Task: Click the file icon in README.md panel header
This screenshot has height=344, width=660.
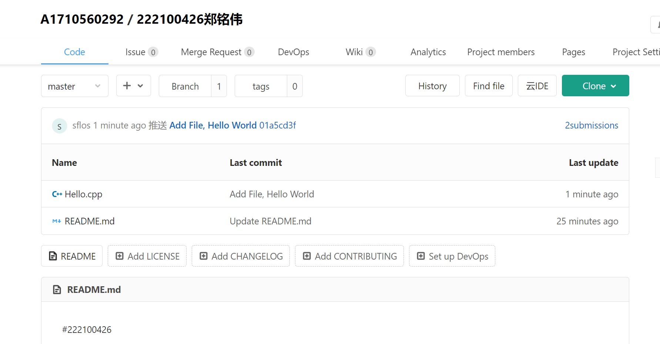Action: pos(57,290)
